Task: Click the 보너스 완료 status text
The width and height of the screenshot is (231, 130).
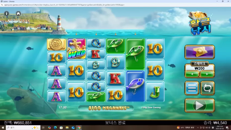Action: click(x=115, y=123)
